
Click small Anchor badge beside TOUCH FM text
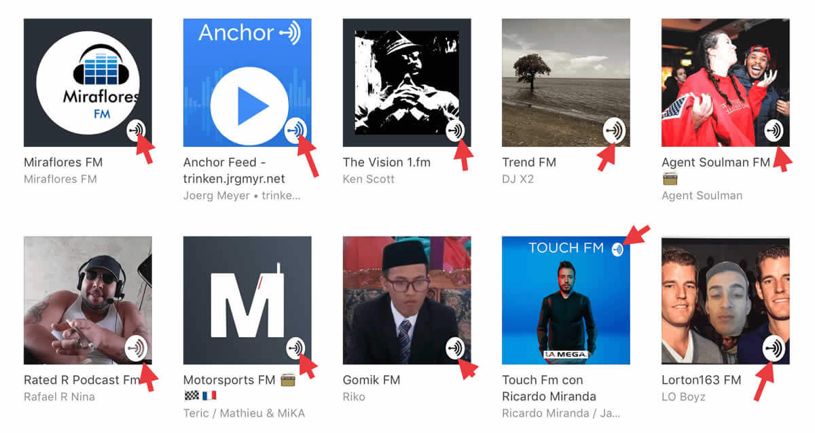point(617,249)
